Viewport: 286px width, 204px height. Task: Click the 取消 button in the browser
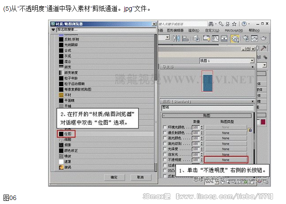[140, 177]
